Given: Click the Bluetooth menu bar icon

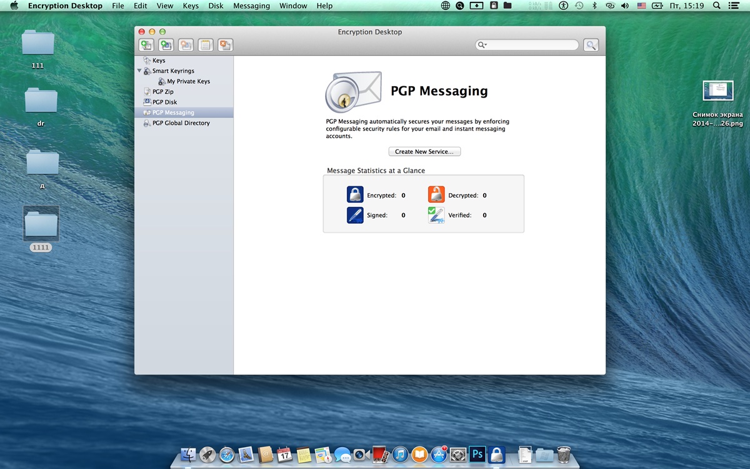Looking at the screenshot, I should (594, 6).
